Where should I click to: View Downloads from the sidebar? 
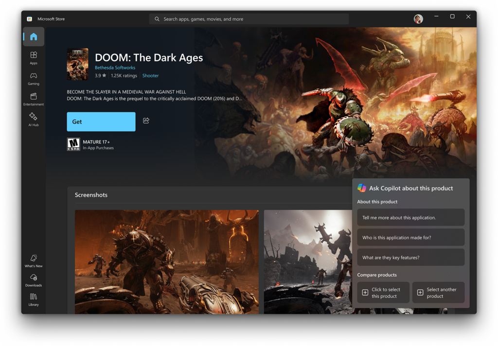pos(33,280)
